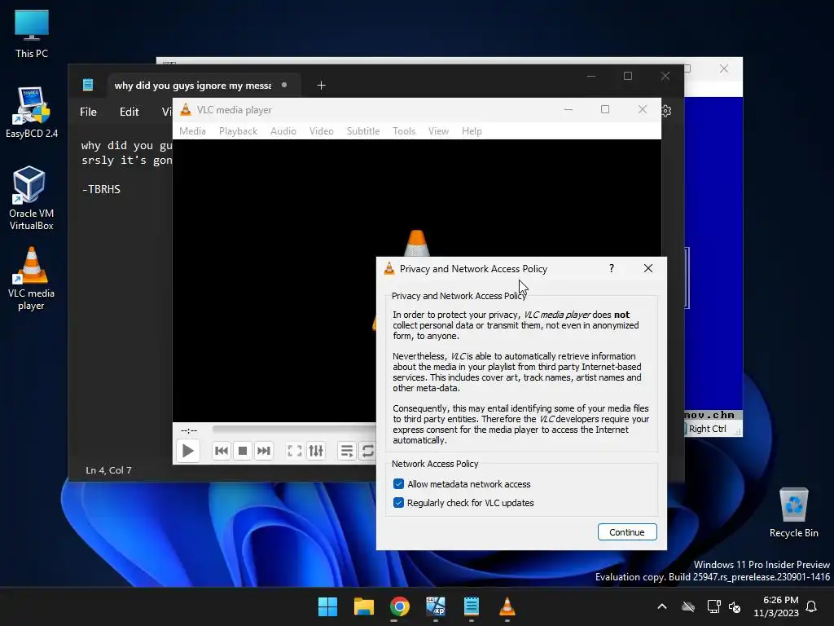Skip to next media in VLC
The height and width of the screenshot is (626, 834).
tap(264, 451)
